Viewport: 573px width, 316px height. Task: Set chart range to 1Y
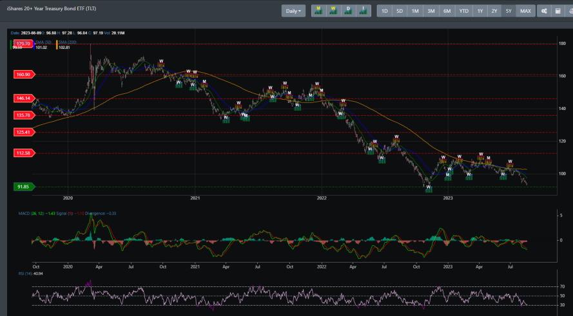pos(480,11)
